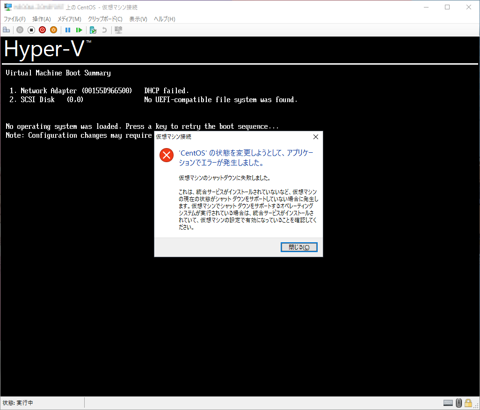The height and width of the screenshot is (410, 480).
Task: Click the VM connection icon in the title bar
Action: point(8,7)
